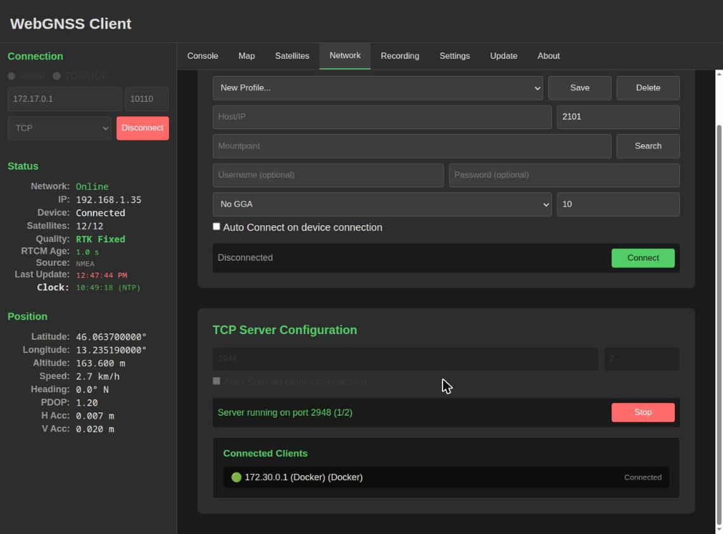This screenshot has height=534, width=723.
Task: Delete the NTRIP profile
Action: coord(648,88)
